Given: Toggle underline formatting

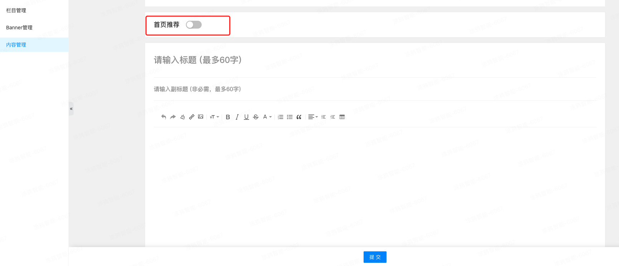Looking at the screenshot, I should (x=246, y=117).
